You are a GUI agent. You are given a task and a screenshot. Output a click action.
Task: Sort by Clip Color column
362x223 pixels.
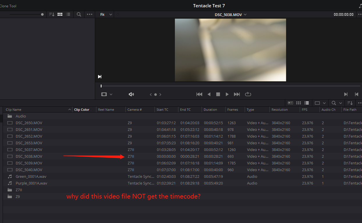pyautogui.click(x=82, y=110)
